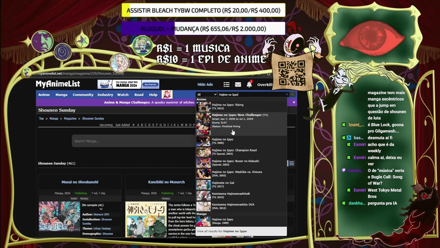Click the Fantasy genre tag on Kamibiki no Monarch
The image size is (440, 248).
[x=166, y=199]
